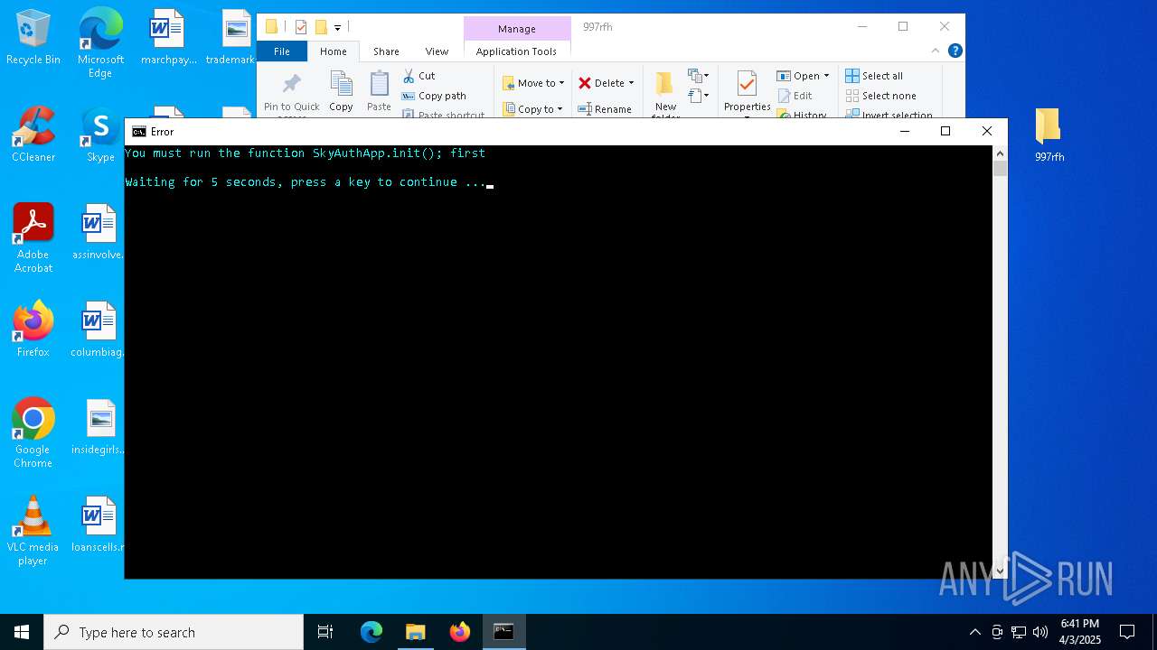The image size is (1157, 650).
Task: Open the columbiag Word document
Action: pyautogui.click(x=99, y=330)
